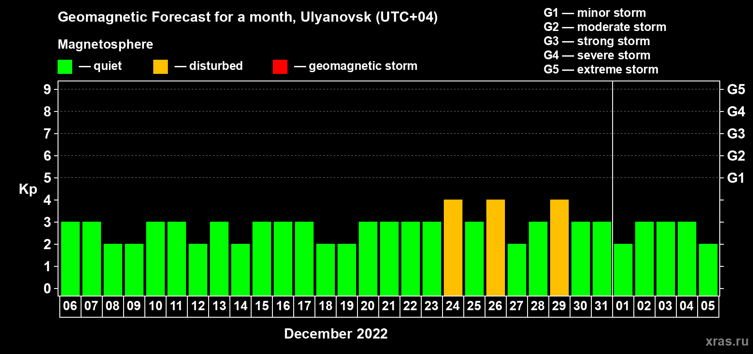Click the January date label 03
Viewport: 753px width, 354px height.
click(665, 306)
